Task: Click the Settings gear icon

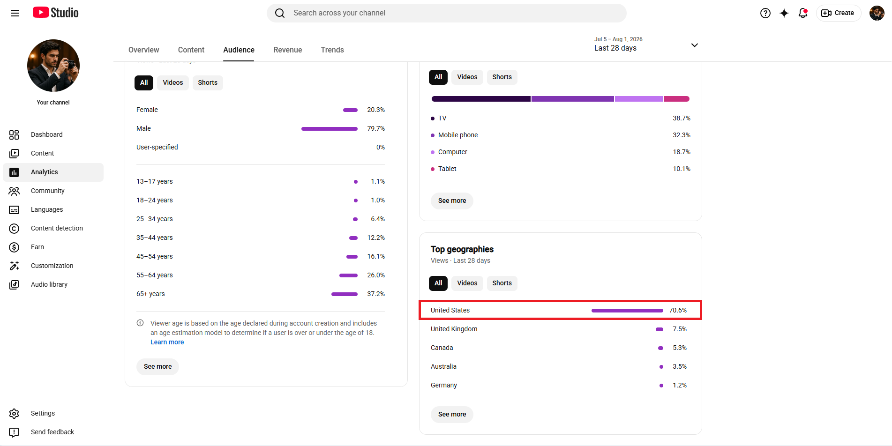Action: (14, 414)
